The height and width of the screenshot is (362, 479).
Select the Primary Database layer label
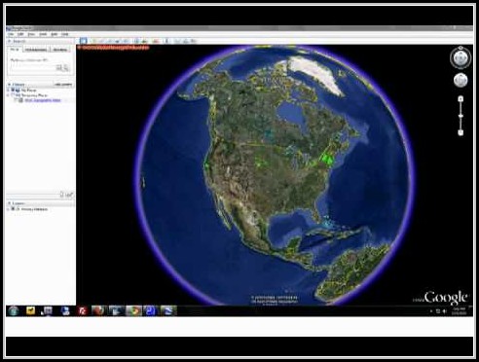click(34, 209)
